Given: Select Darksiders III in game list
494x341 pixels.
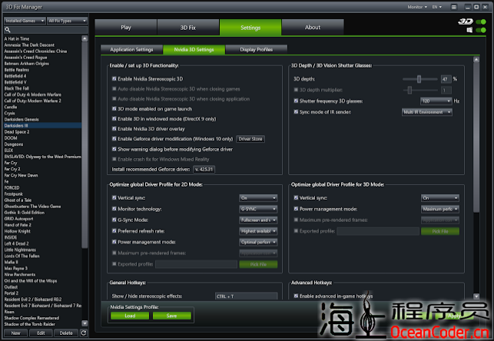Looking at the screenshot, I should [42, 125].
